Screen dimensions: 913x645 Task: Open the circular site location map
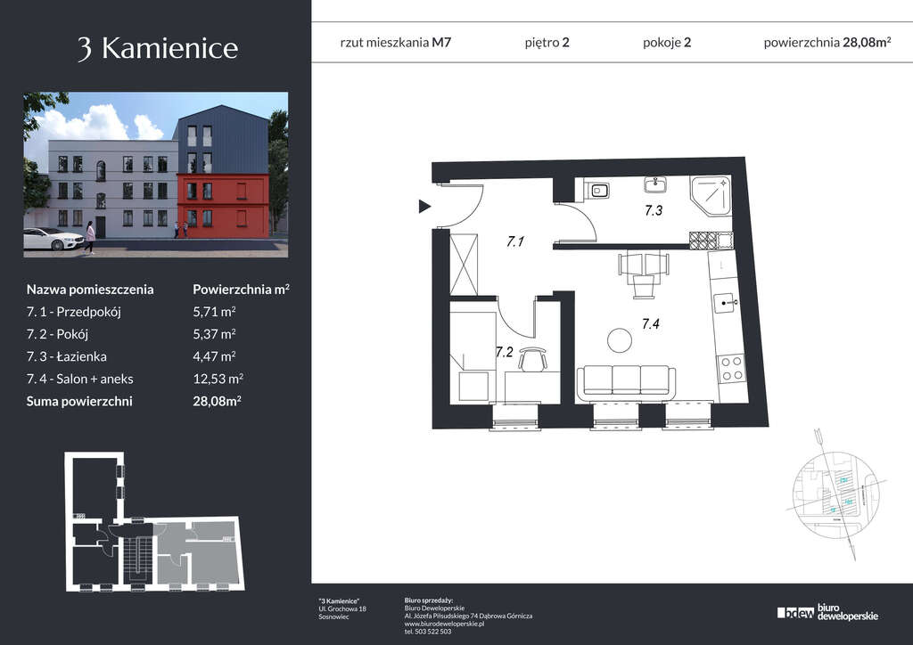(835, 494)
